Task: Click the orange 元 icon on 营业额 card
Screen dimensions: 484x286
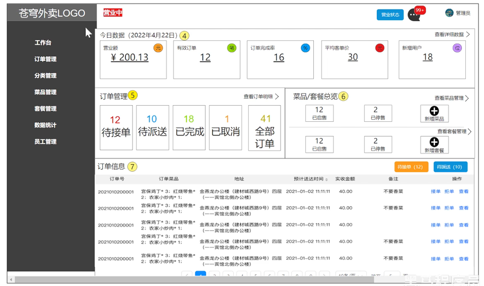Action: (x=158, y=48)
